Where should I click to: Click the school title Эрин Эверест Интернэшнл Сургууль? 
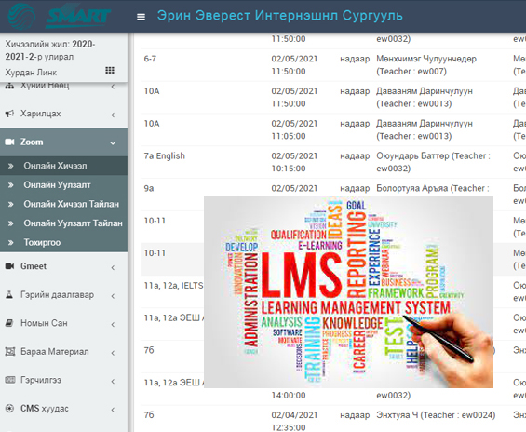280,16
